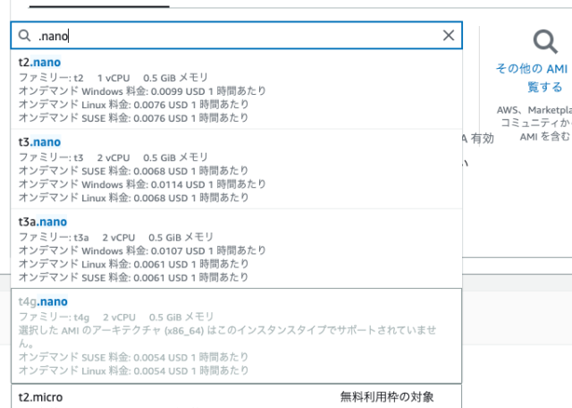Screen dimensions: 572x408
Task: Focus the instance type search field
Action: [236, 36]
